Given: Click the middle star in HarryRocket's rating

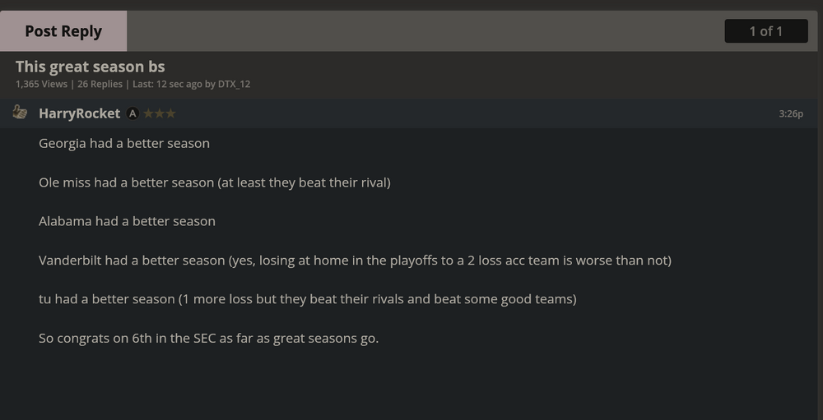Looking at the screenshot, I should pos(160,113).
